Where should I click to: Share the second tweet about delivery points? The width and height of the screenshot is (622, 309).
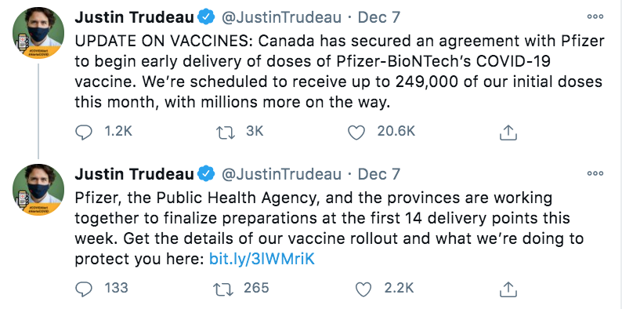508,289
